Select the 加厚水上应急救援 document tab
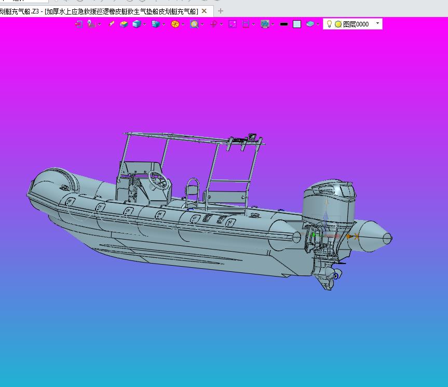Screen dimensions: 448x387 tap(106, 11)
